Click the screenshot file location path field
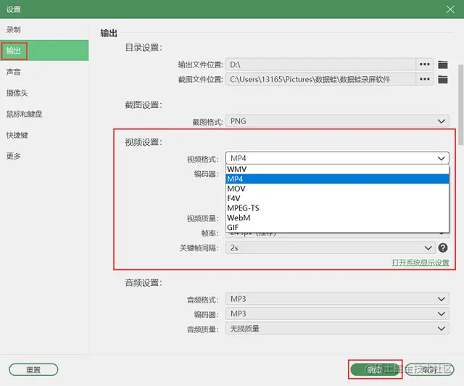 (321, 79)
